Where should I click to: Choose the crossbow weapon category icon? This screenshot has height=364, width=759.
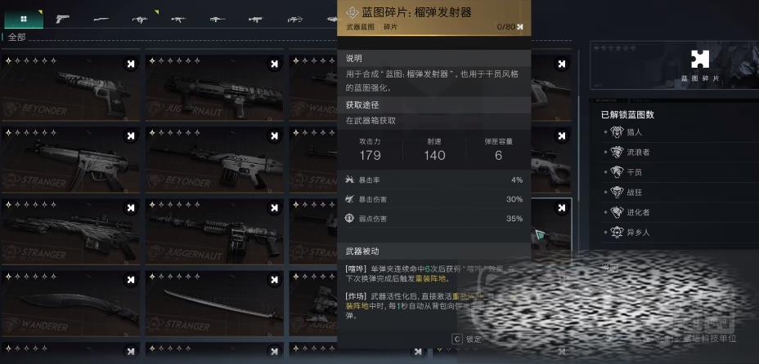tap(294, 20)
